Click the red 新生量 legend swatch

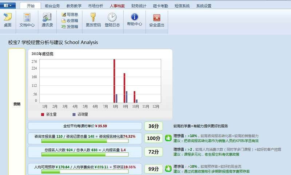[43, 114]
